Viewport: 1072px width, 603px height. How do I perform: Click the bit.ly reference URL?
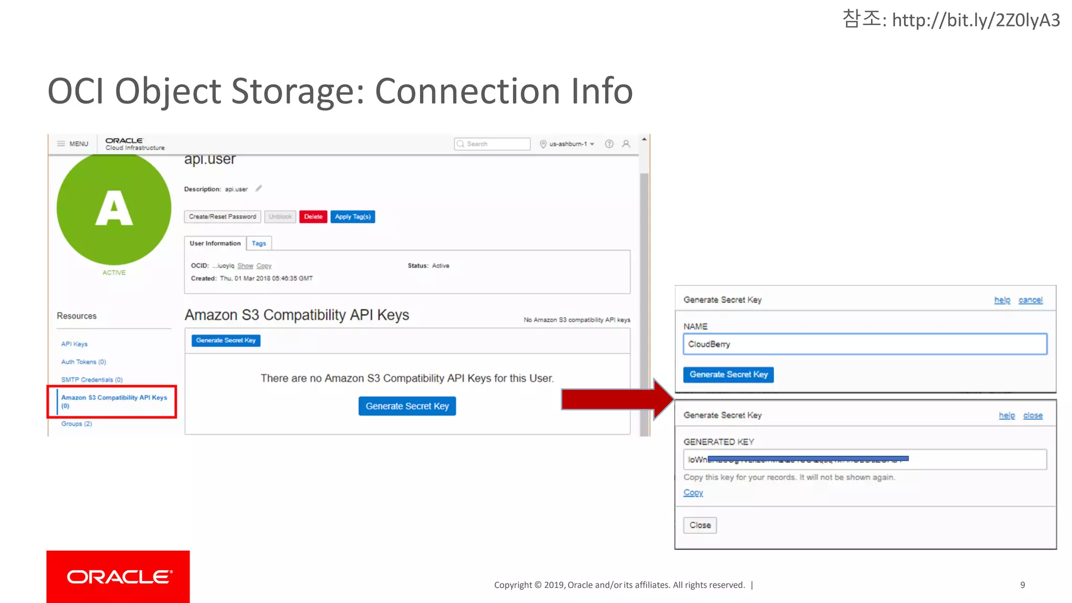click(x=976, y=20)
